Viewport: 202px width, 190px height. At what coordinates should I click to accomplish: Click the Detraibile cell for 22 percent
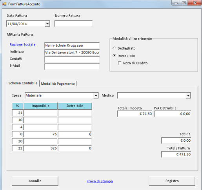[75, 148]
